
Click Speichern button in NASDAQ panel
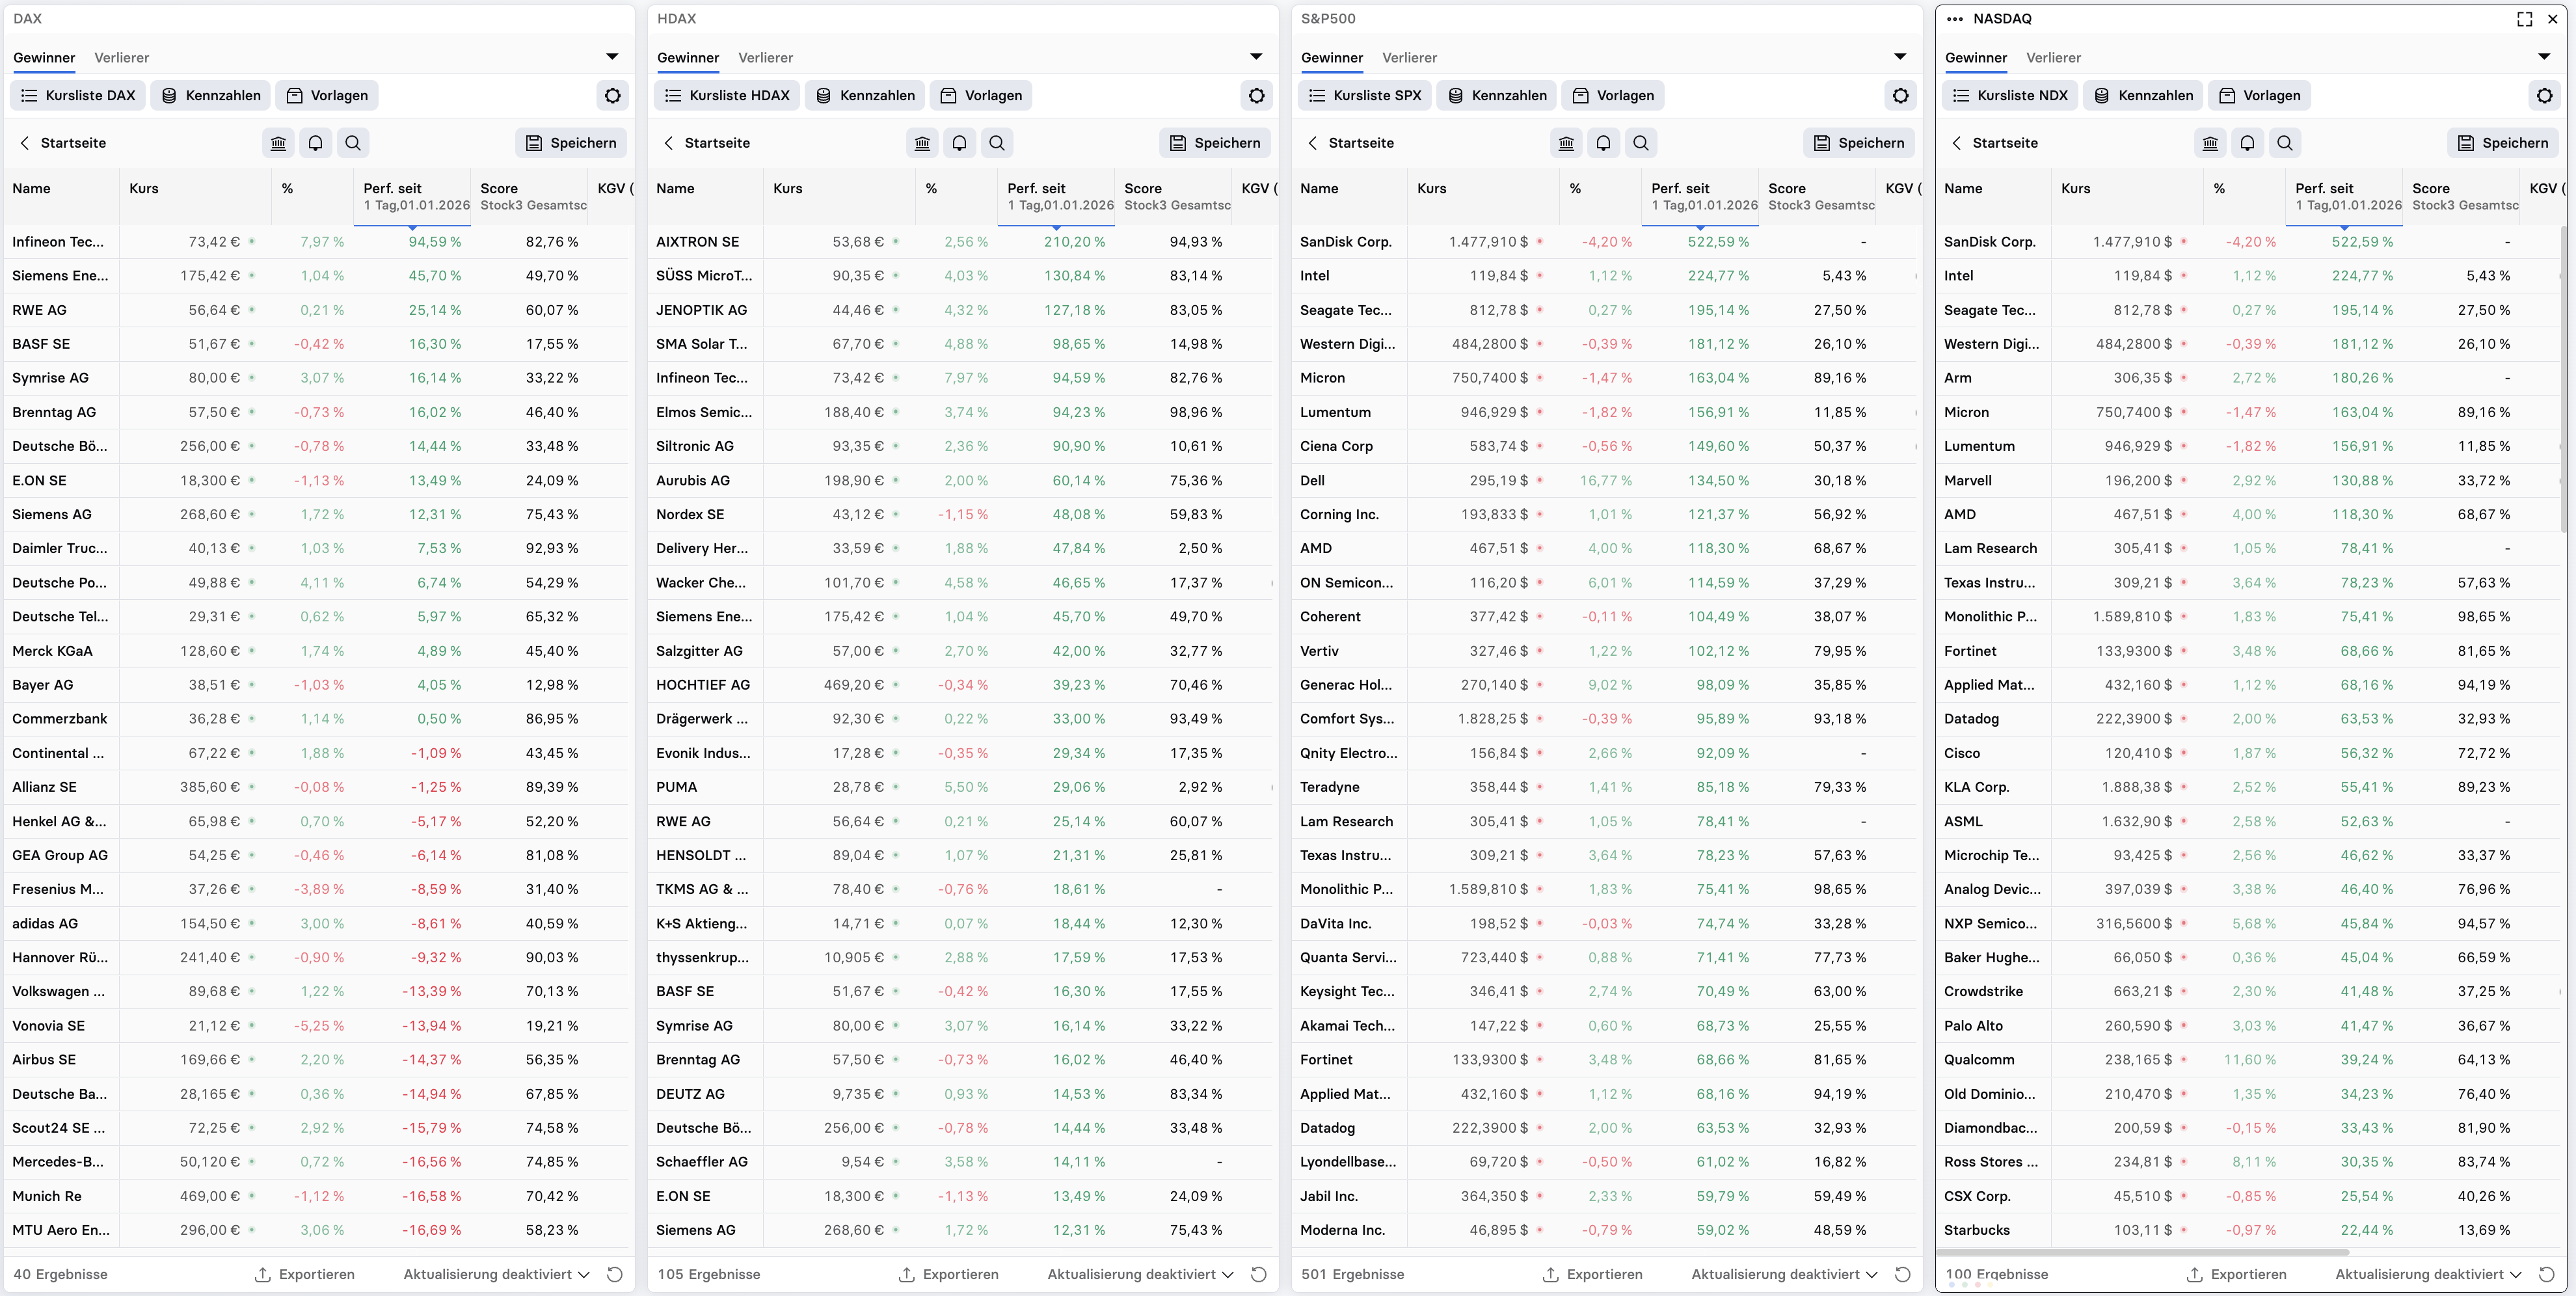click(x=2504, y=143)
